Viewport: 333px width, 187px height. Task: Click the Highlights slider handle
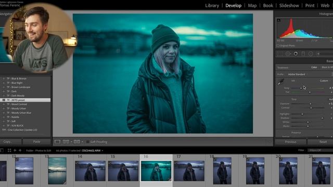(302, 114)
